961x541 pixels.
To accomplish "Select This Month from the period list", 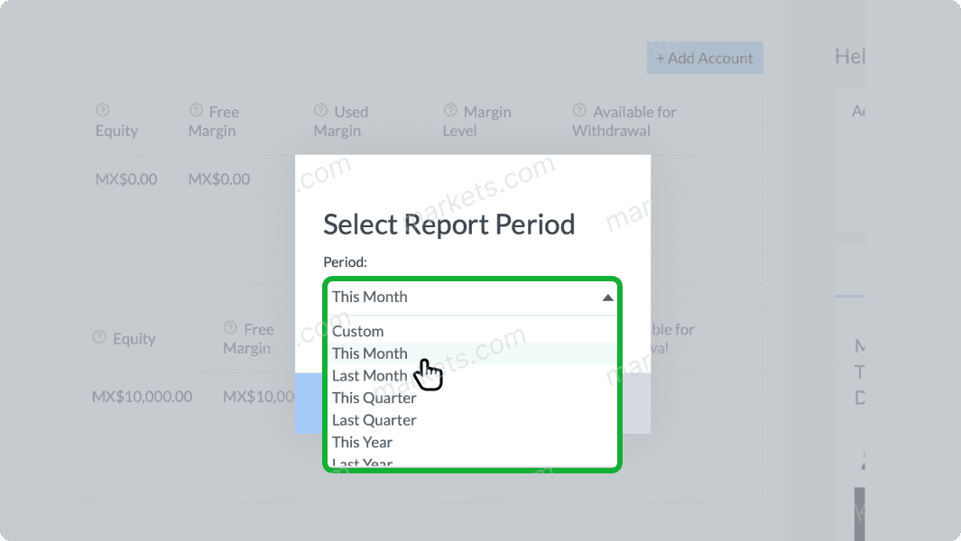I will tap(369, 353).
